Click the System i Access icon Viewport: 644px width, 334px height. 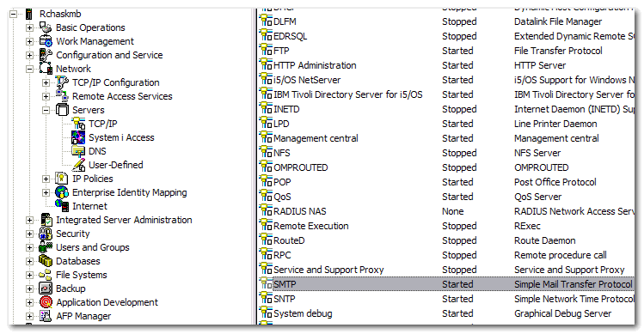[x=78, y=137]
